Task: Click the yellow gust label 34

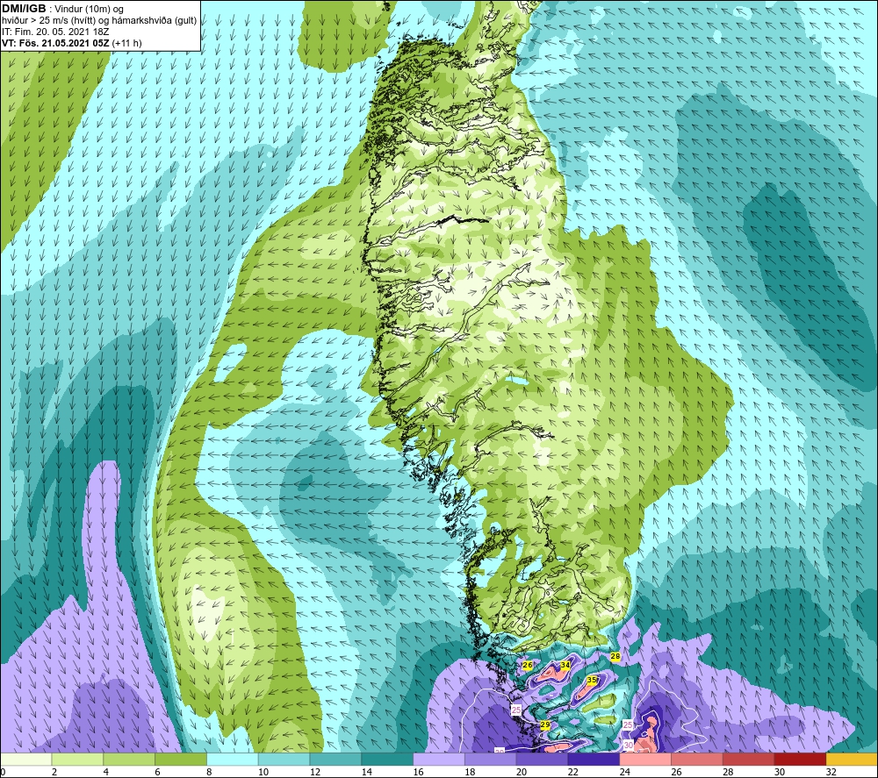Action: [x=565, y=665]
